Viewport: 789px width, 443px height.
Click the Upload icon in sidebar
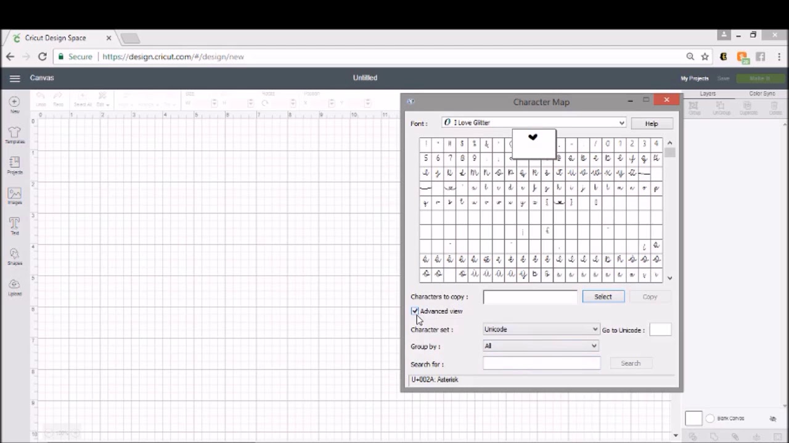pyautogui.click(x=15, y=287)
